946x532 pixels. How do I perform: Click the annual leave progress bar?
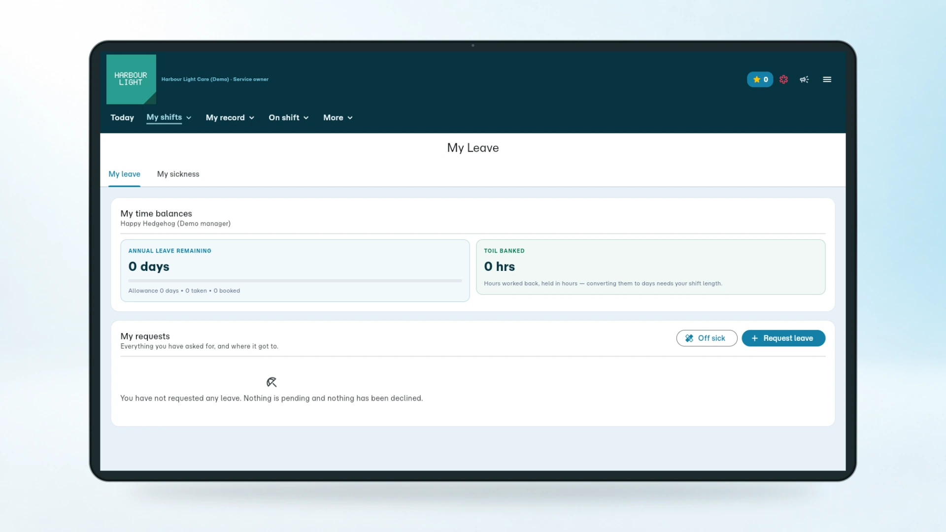(x=295, y=281)
